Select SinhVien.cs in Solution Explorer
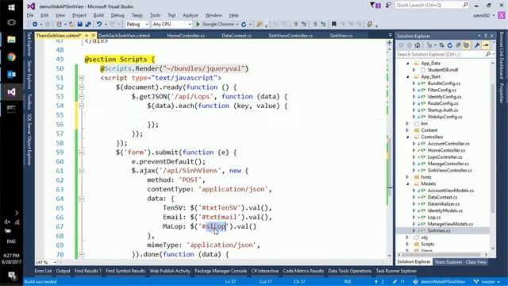The image size is (508, 286). click(x=439, y=231)
